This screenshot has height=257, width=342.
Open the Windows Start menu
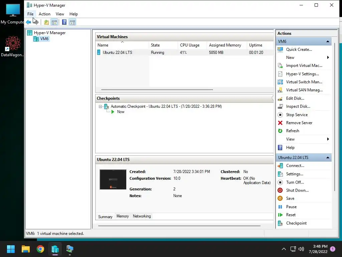click(11, 249)
